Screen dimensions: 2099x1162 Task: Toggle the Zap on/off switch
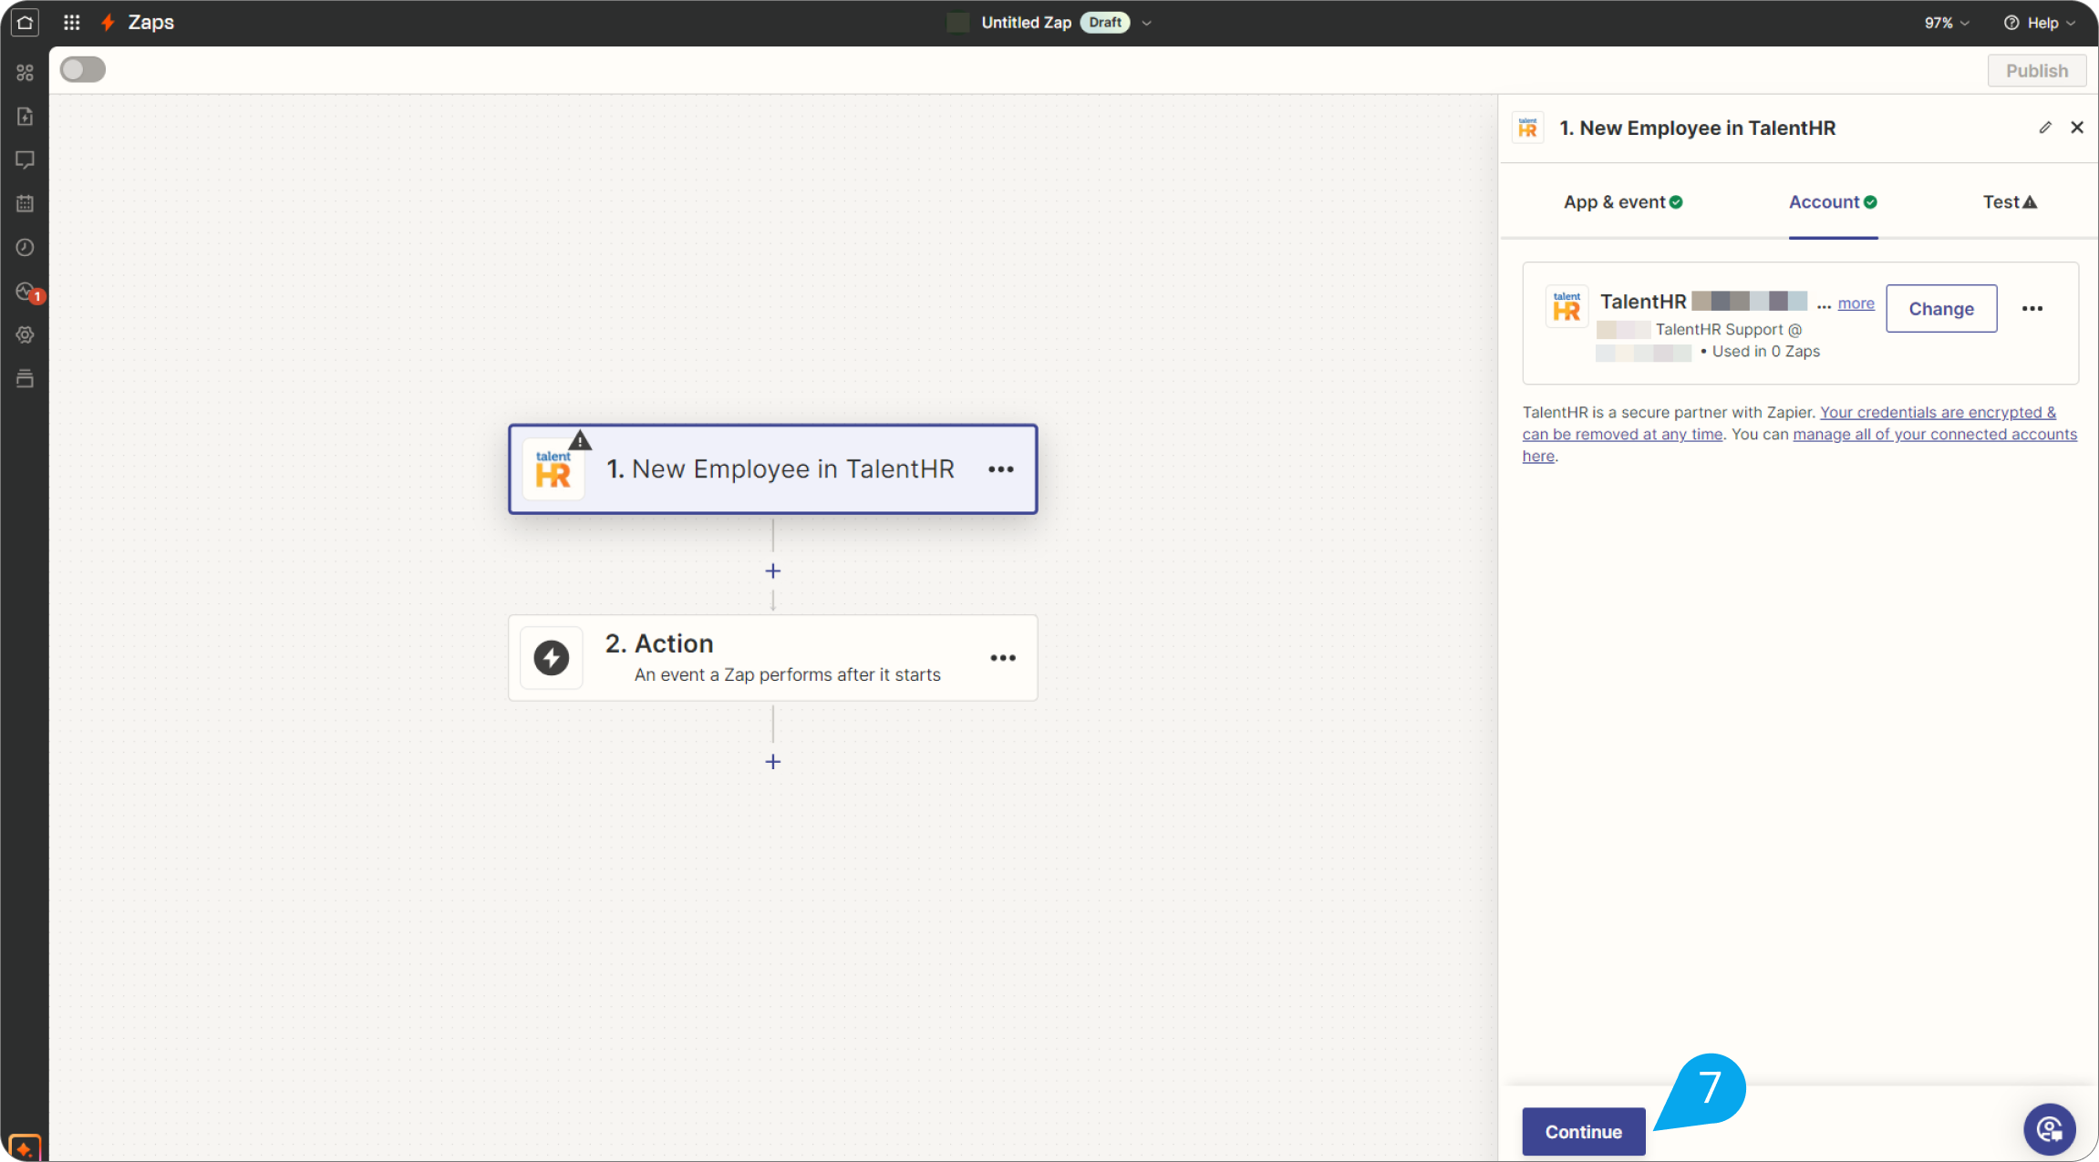point(83,70)
